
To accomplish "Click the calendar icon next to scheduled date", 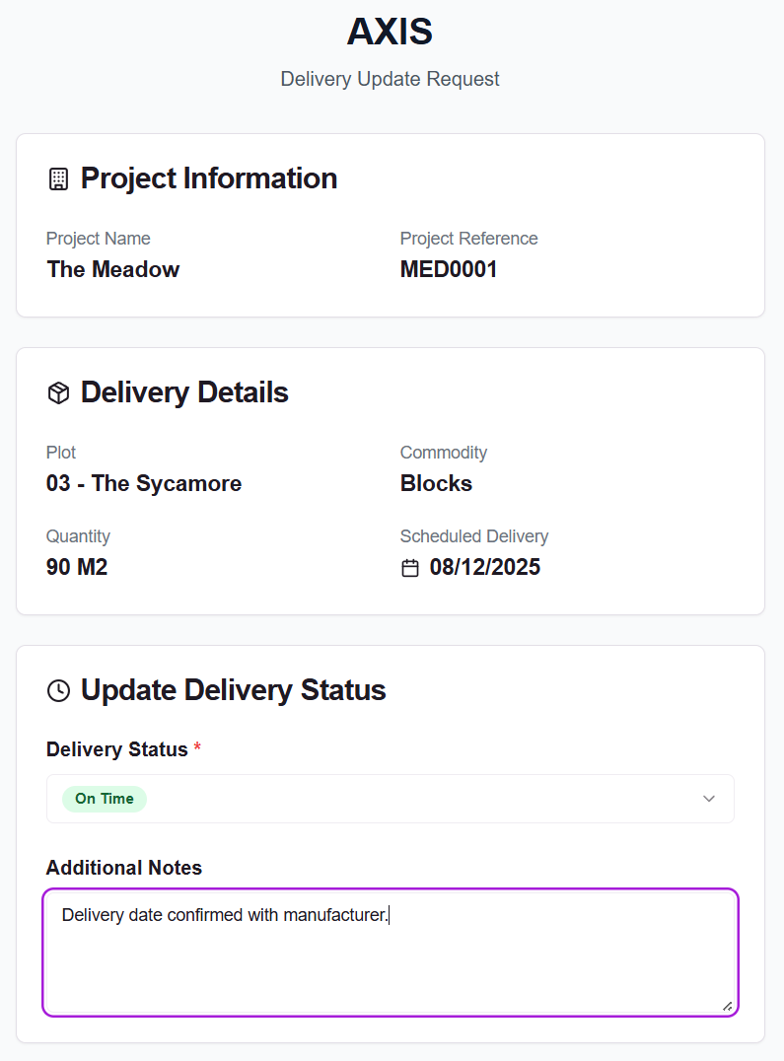I will 410,568.
